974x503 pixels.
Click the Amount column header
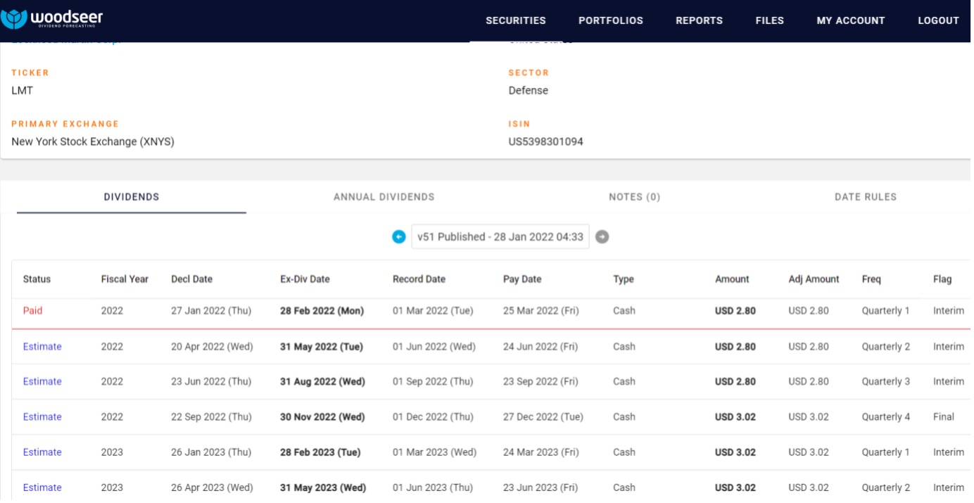point(732,279)
